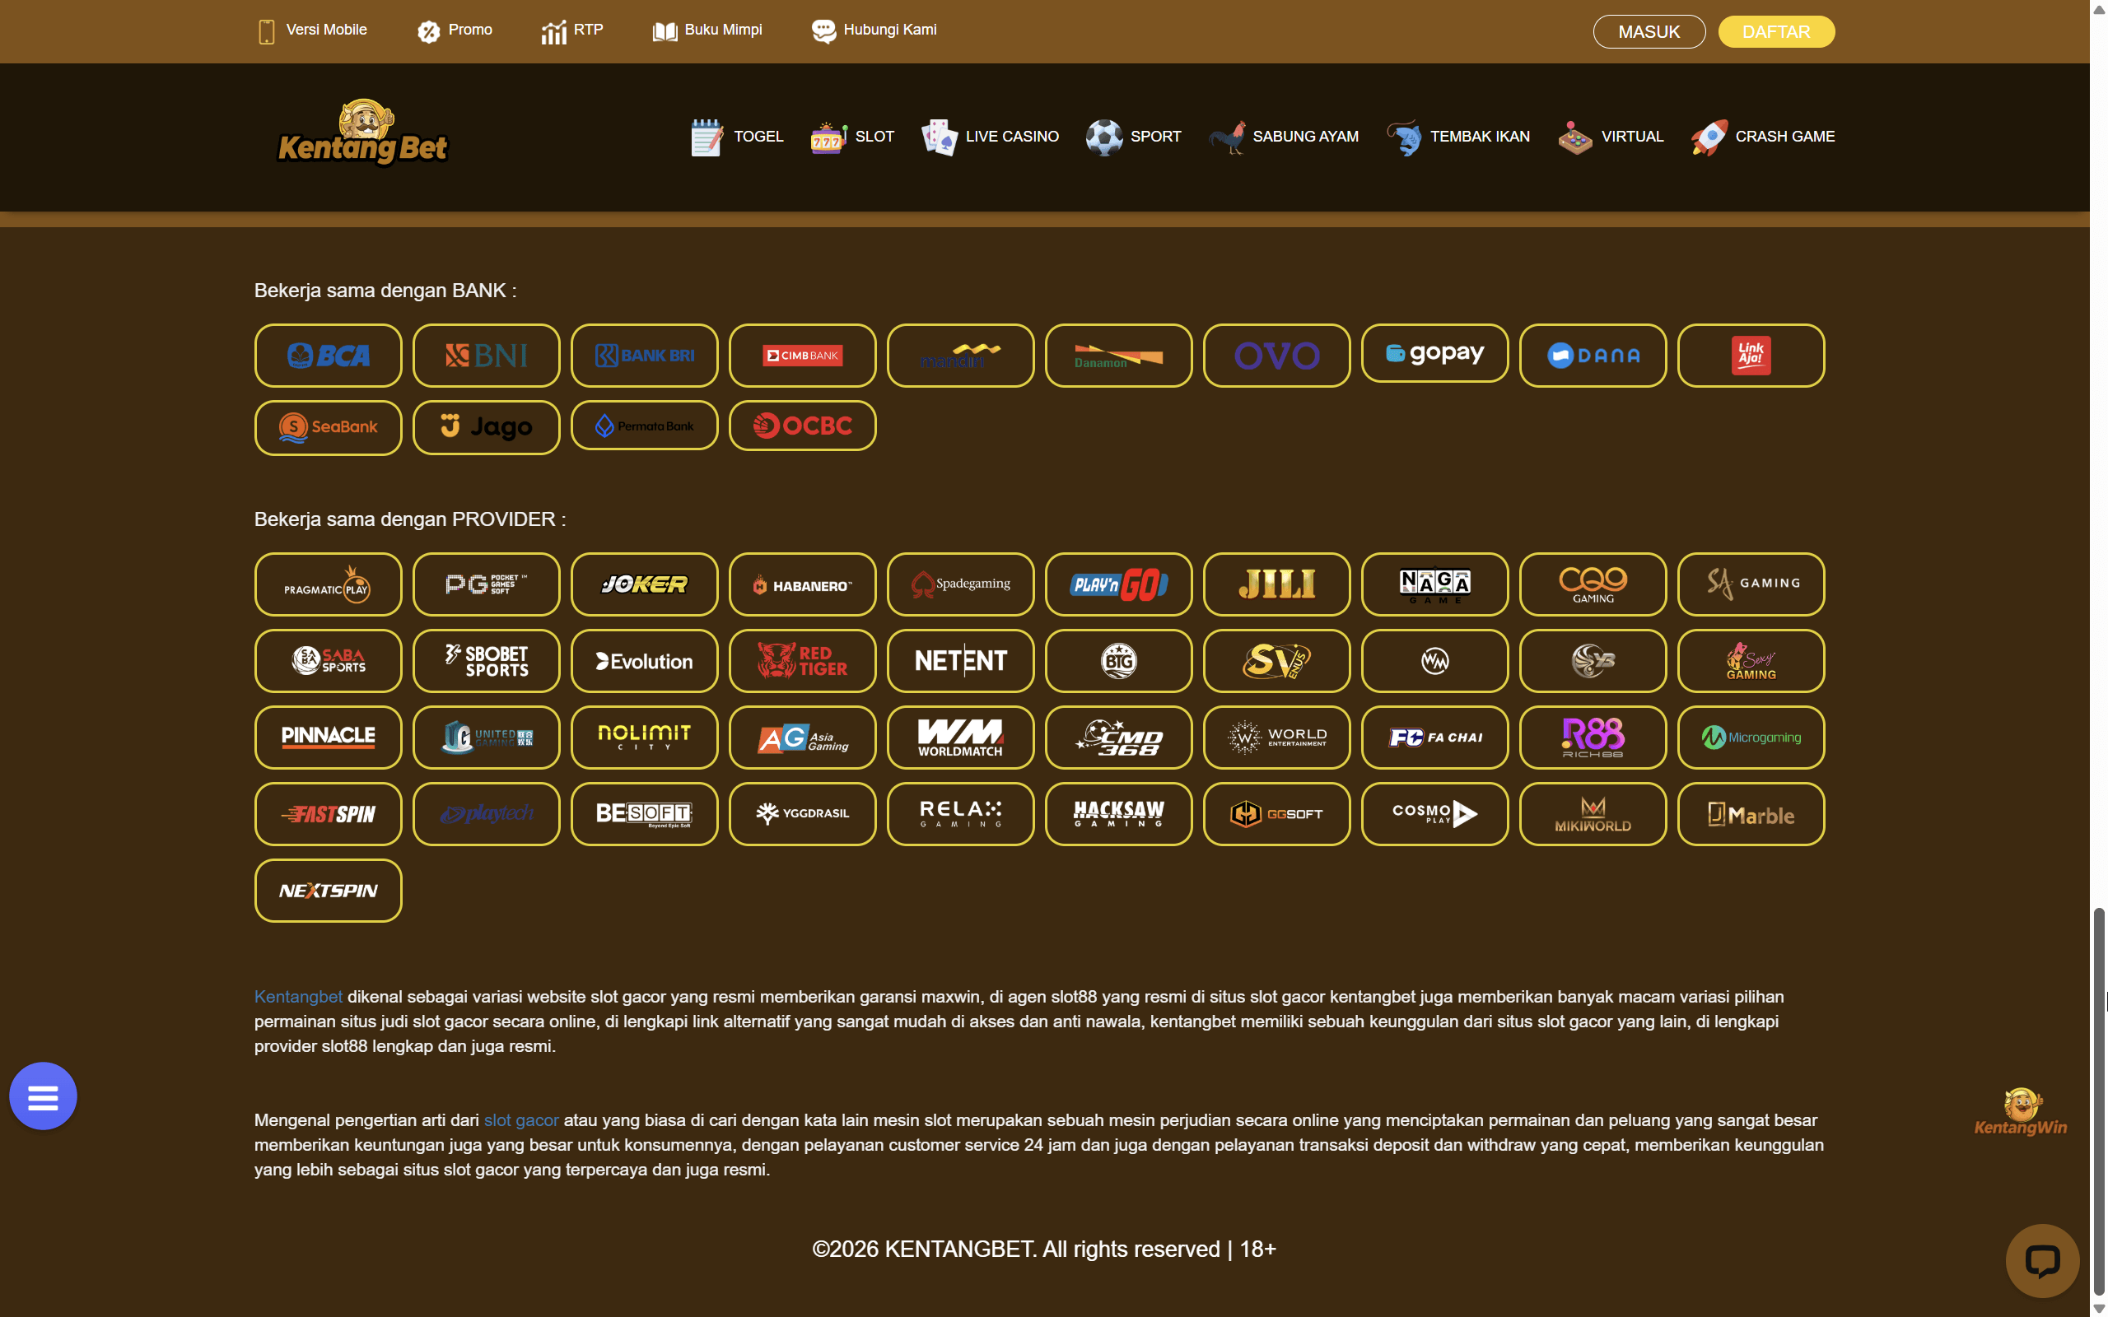The height and width of the screenshot is (1317, 2108).
Task: Open the VIRTUAL menu
Action: coord(1611,137)
